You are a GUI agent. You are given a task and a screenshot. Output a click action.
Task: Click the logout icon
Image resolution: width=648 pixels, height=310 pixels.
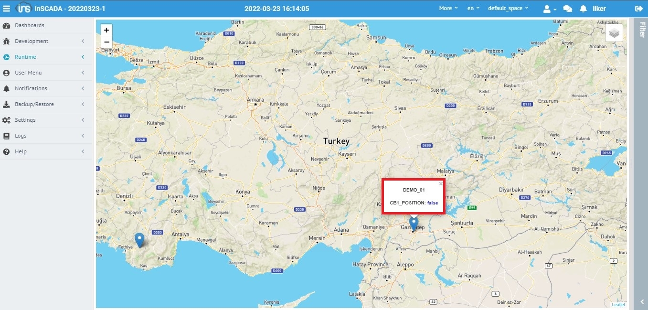click(x=639, y=9)
